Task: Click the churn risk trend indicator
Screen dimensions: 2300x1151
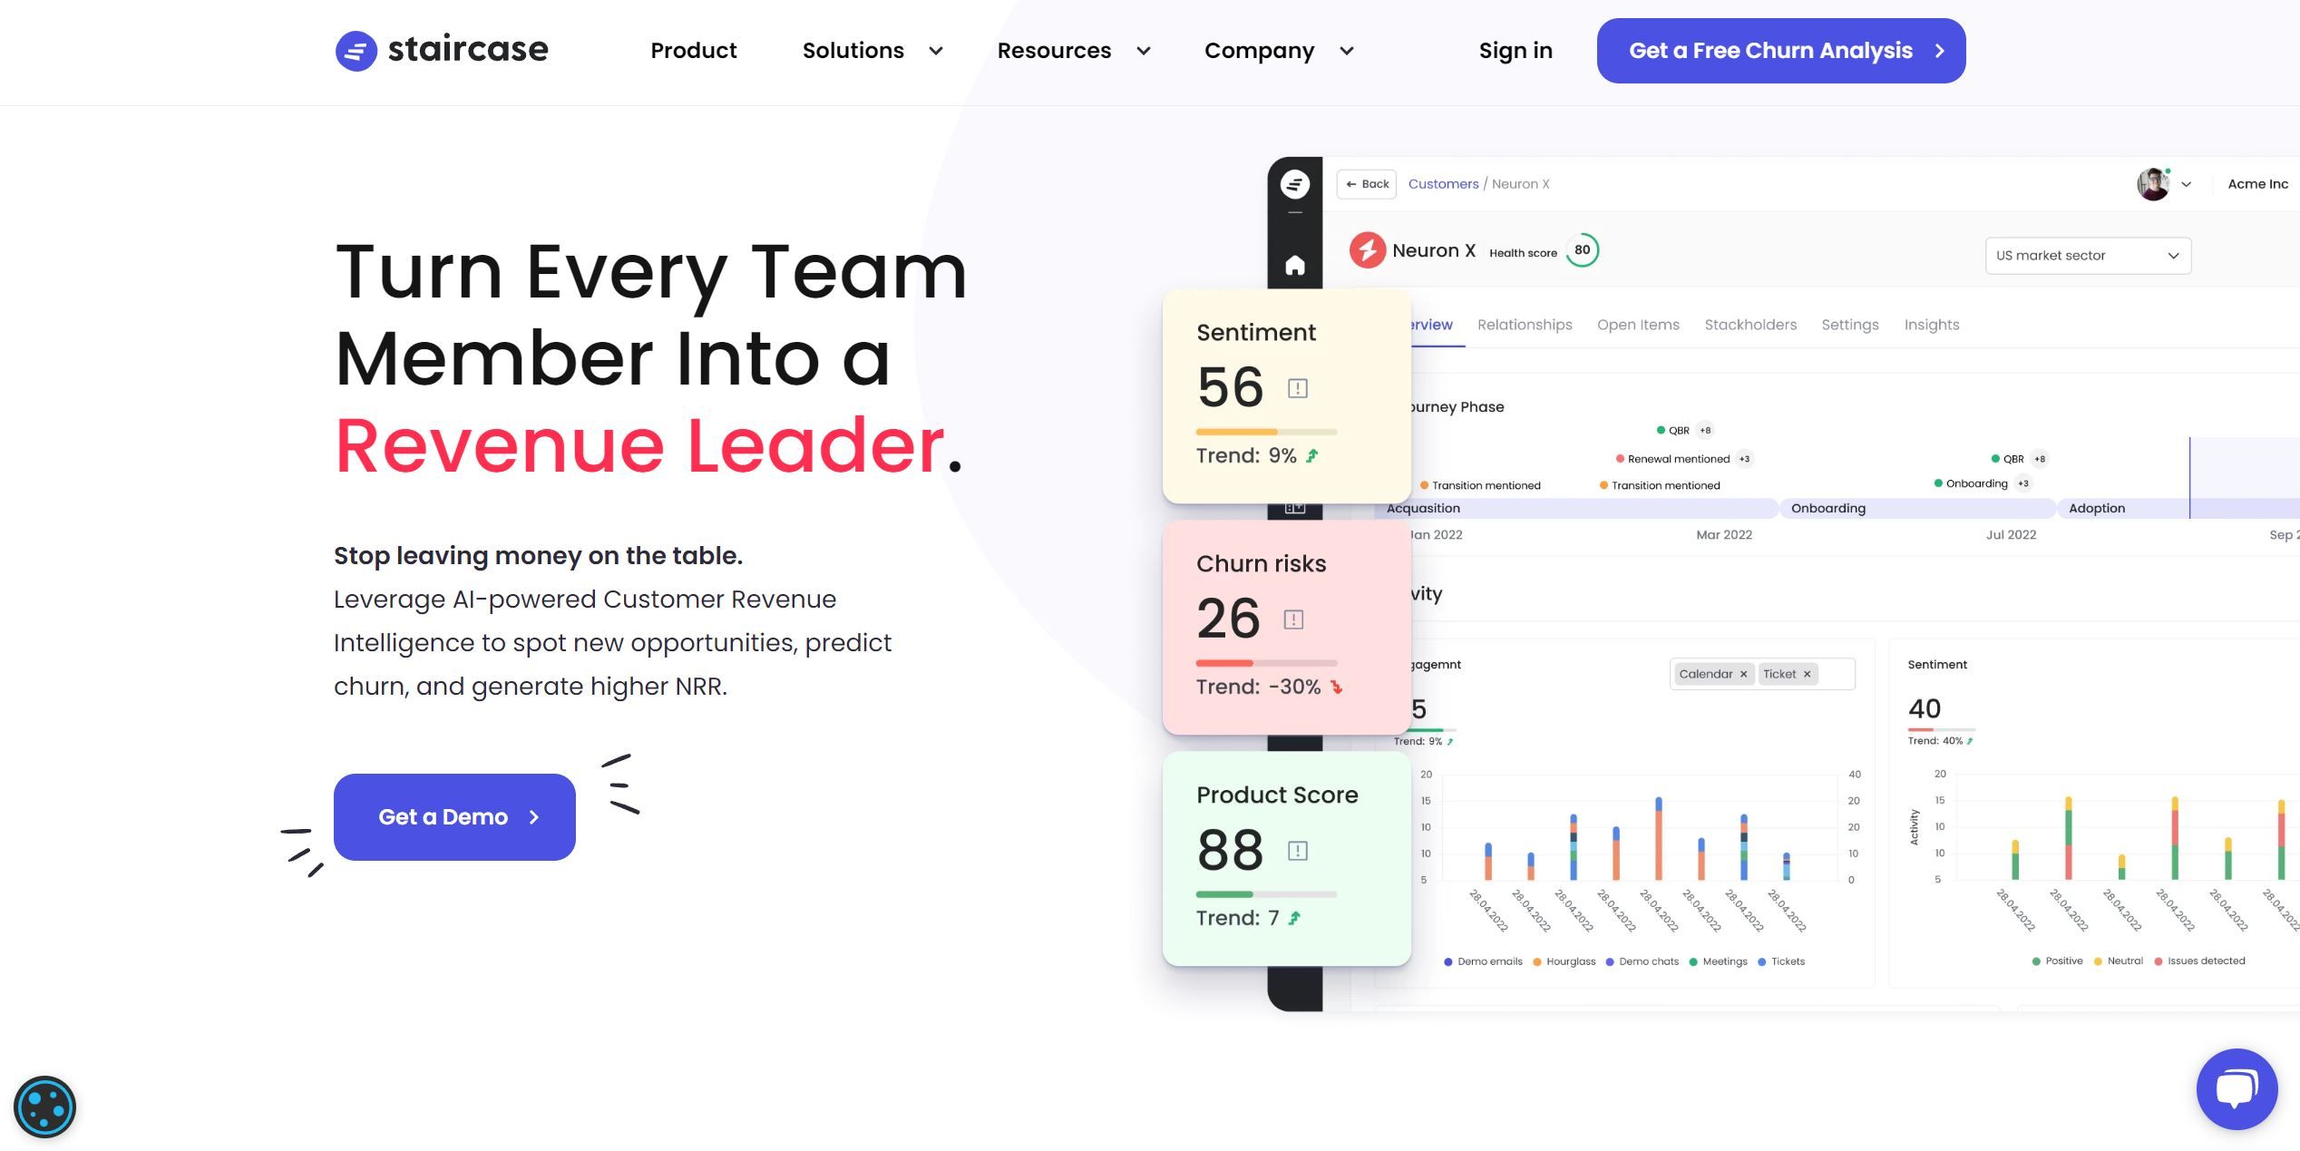Action: [x=1339, y=688]
